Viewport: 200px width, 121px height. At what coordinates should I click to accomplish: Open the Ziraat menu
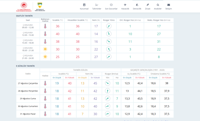pyautogui.click(x=147, y=7)
